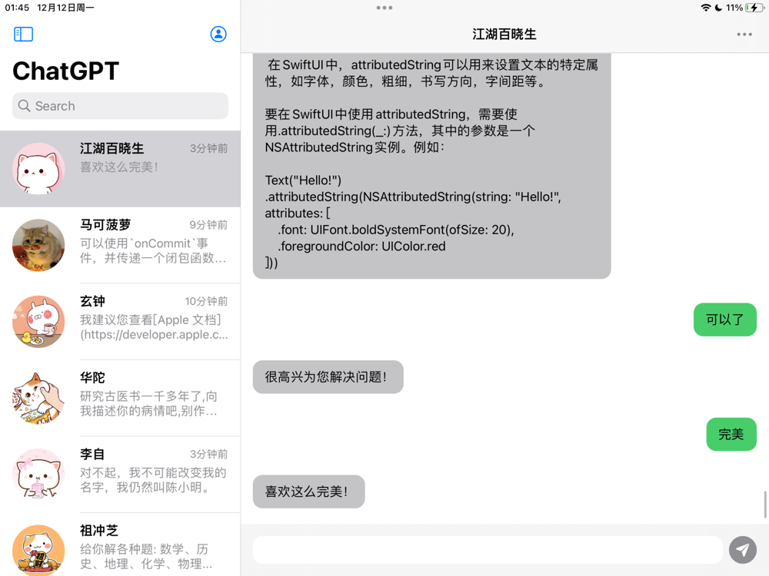Screen dimensions: 769x576
Task: Click the Search field
Action: (120, 106)
